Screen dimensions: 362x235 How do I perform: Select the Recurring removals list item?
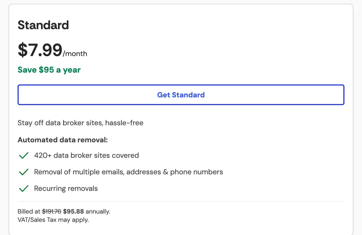pyautogui.click(x=66, y=189)
